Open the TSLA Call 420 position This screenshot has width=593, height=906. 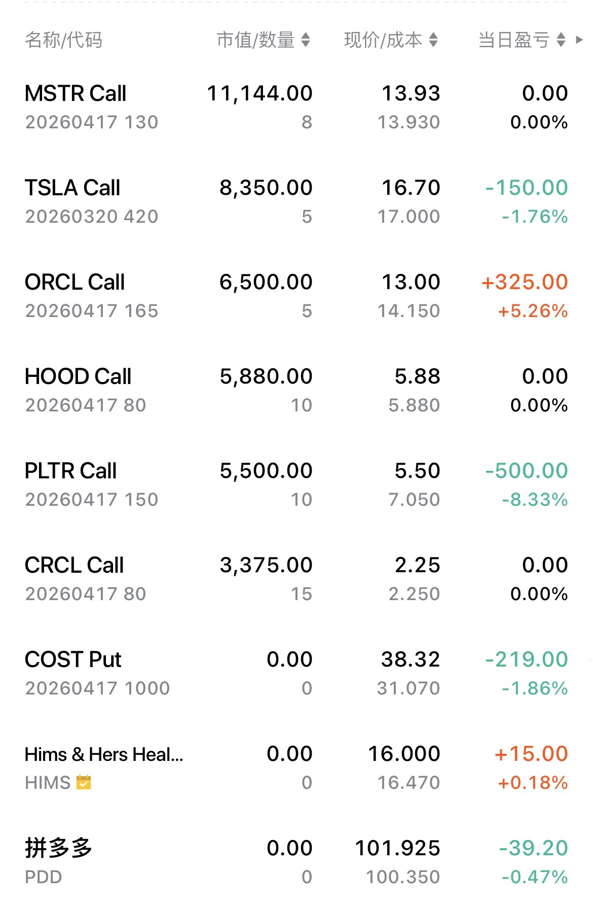click(x=73, y=188)
